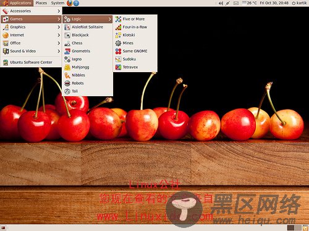Launch Firefox from the top panel

click(x=70, y=3)
